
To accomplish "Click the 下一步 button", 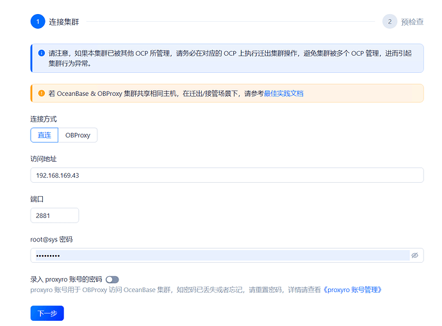I will (x=47, y=313).
